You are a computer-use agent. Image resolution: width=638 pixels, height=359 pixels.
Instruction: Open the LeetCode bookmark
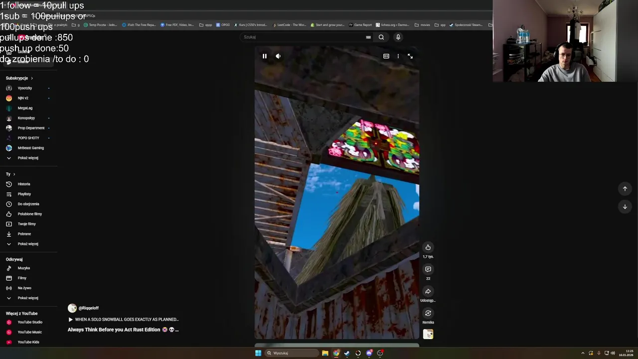tap(289, 25)
